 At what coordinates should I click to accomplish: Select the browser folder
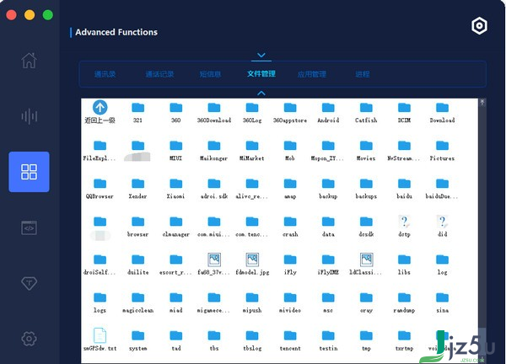pyautogui.click(x=137, y=226)
